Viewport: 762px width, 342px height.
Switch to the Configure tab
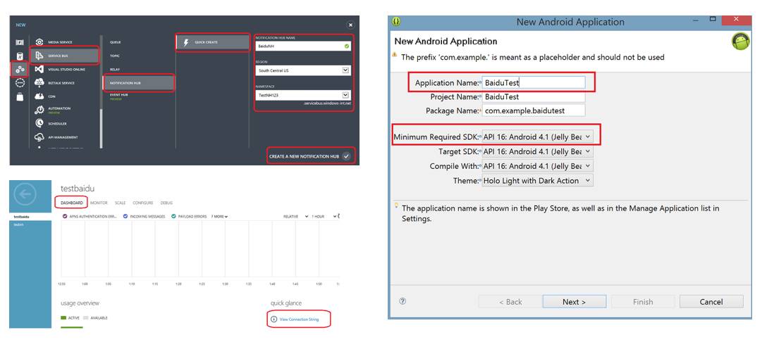click(x=143, y=203)
